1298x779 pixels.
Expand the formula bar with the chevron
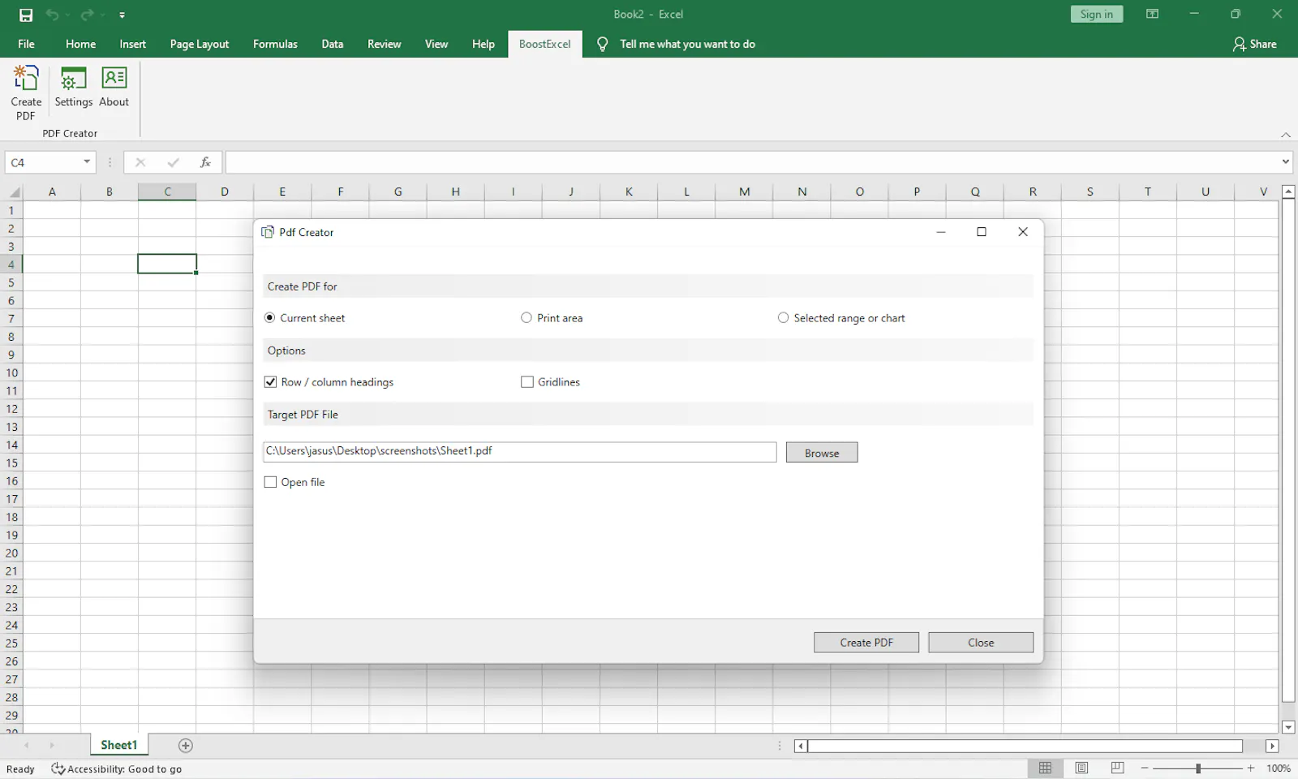(1286, 161)
